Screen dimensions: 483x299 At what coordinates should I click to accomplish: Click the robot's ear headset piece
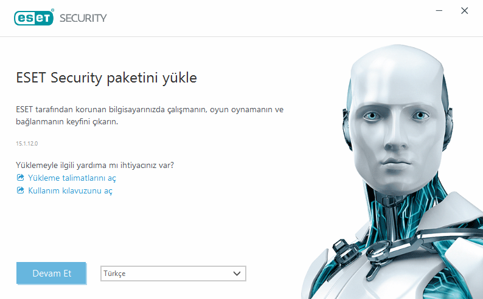[x=347, y=127]
